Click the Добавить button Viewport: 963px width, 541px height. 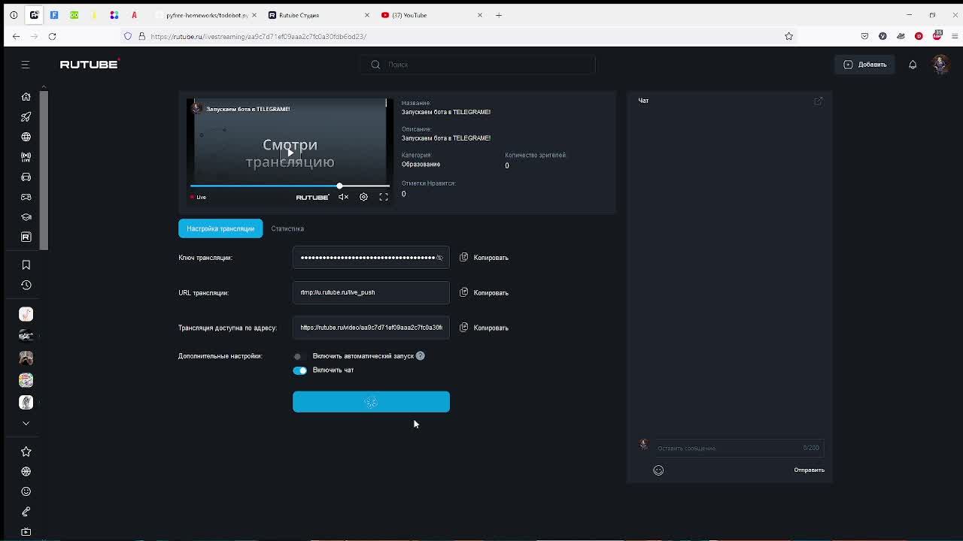pos(865,65)
